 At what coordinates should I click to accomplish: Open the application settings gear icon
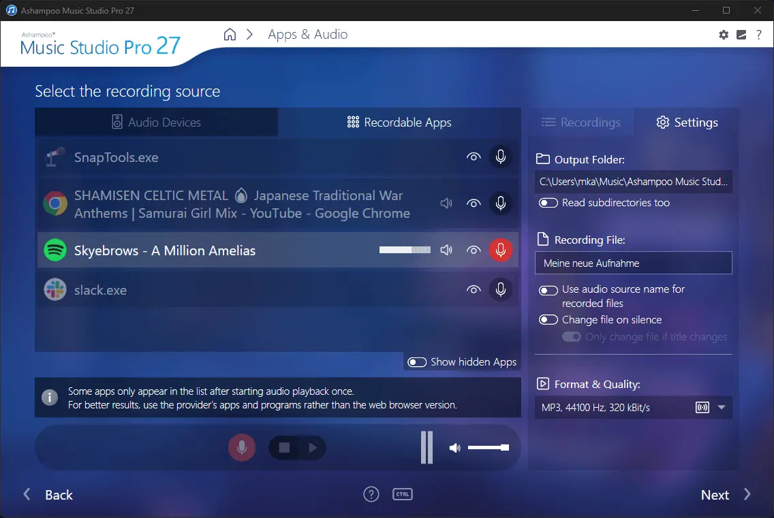(723, 35)
